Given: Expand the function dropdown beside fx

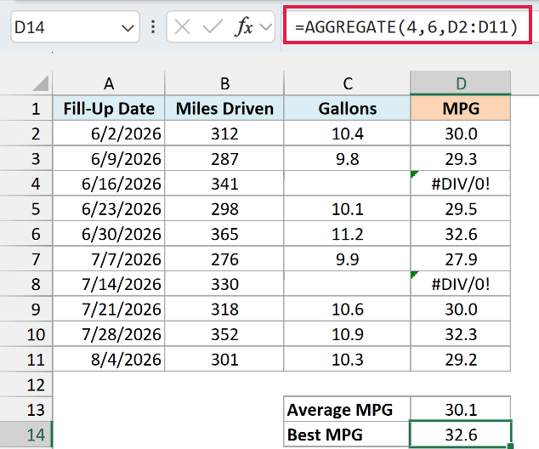Looking at the screenshot, I should (266, 27).
